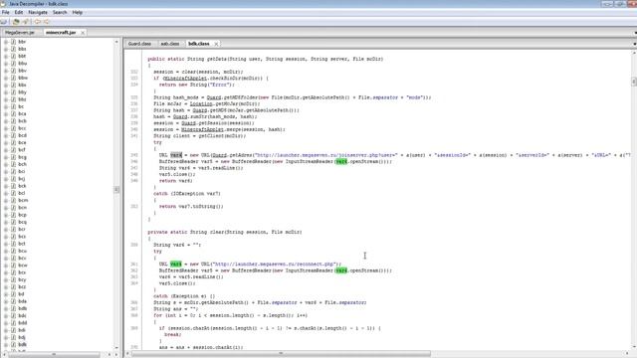Follow Guard link on getSession line

click(188, 123)
